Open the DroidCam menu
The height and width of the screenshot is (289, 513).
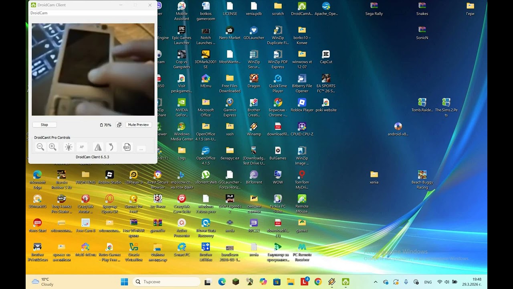[39, 13]
